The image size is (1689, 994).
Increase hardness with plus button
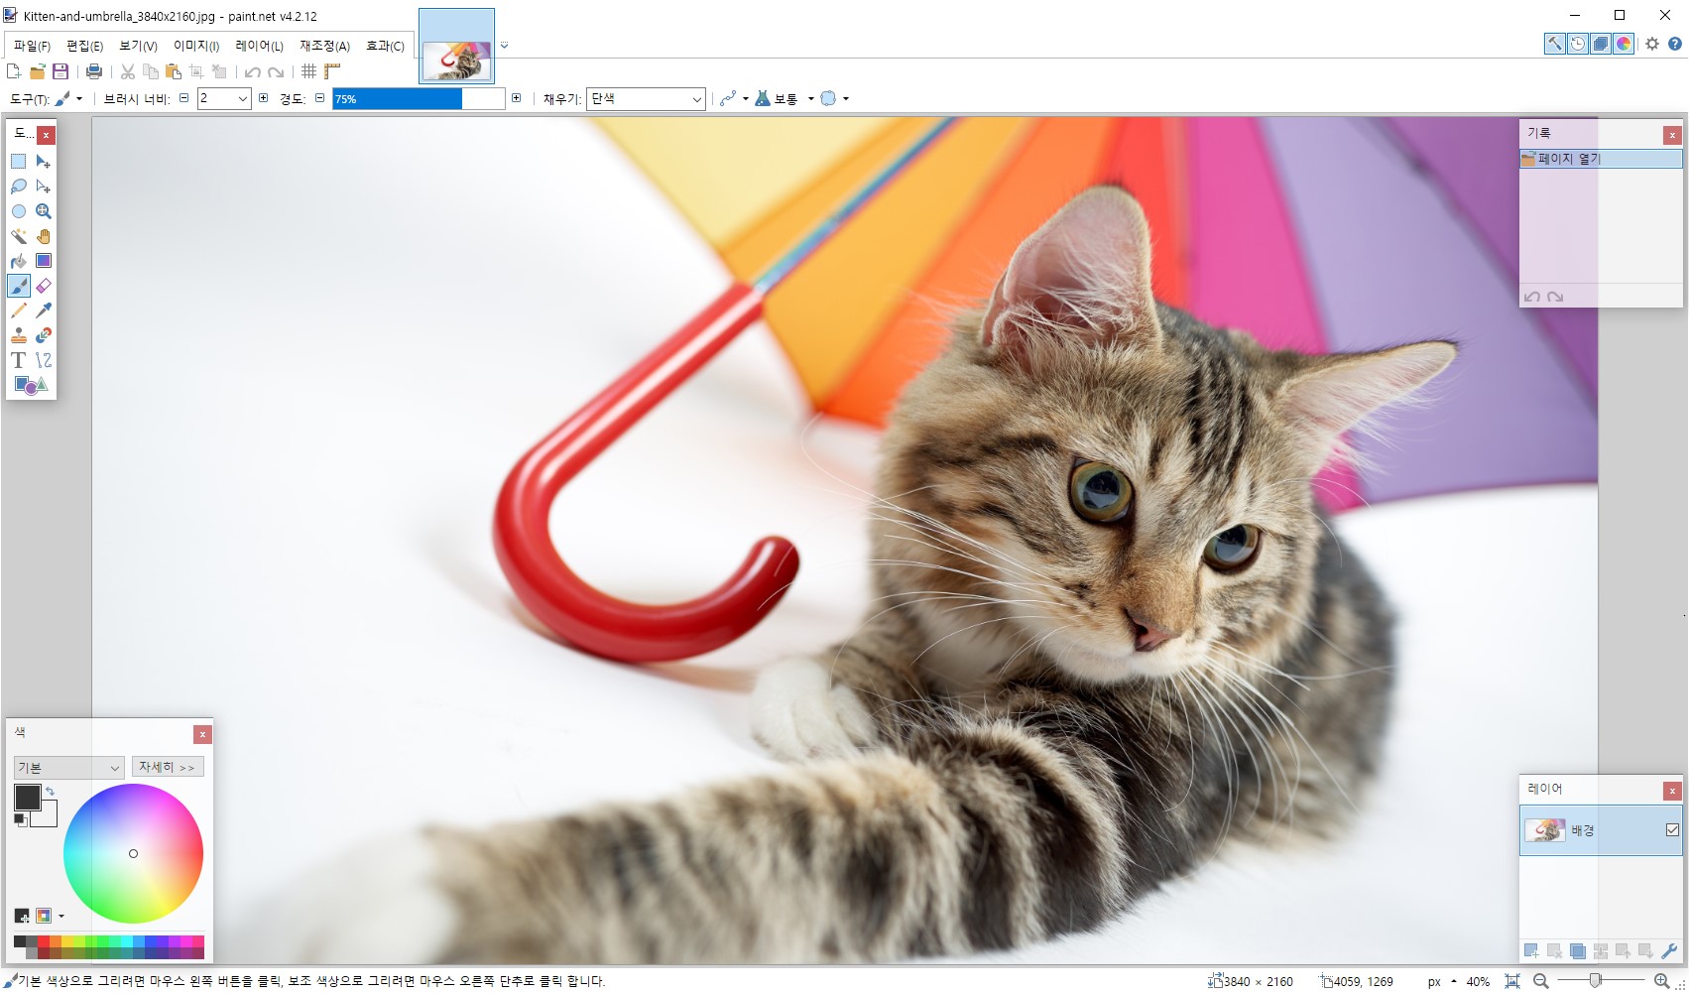click(516, 98)
